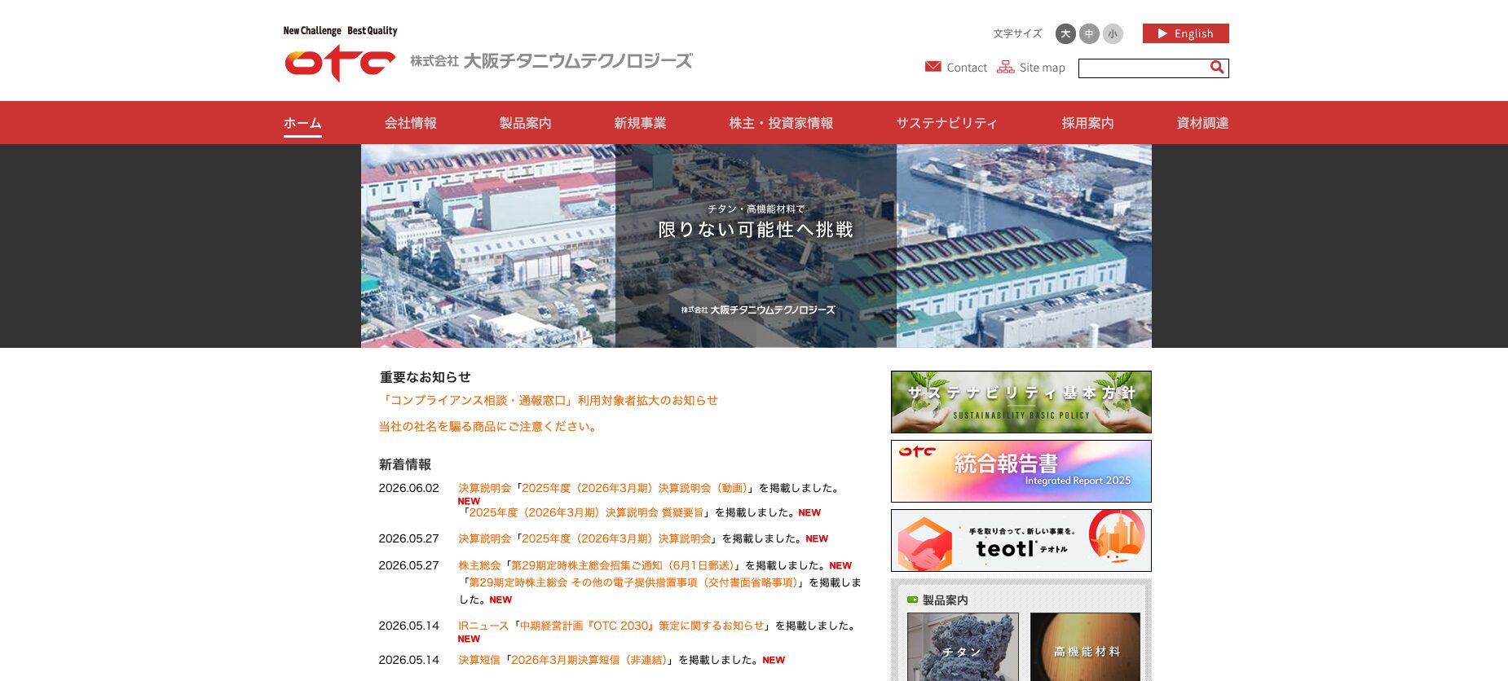The image size is (1508, 681).
Task: Open 第29期定時株主総会招集ご通知 link
Action: pos(623,565)
